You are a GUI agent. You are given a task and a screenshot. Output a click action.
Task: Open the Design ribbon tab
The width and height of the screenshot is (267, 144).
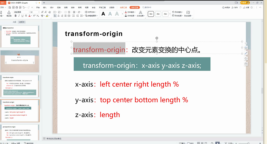point(52,8)
